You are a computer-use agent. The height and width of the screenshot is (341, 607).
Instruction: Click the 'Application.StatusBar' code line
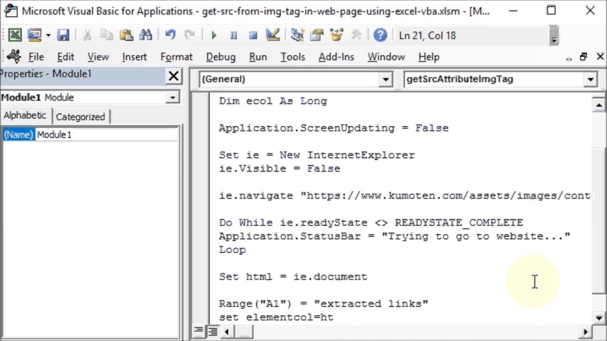click(x=395, y=236)
